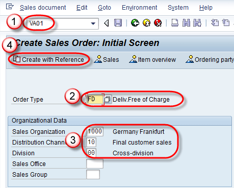The width and height of the screenshot is (234, 188).
Task: Expand the command field history dropdown
Action: tap(93, 24)
